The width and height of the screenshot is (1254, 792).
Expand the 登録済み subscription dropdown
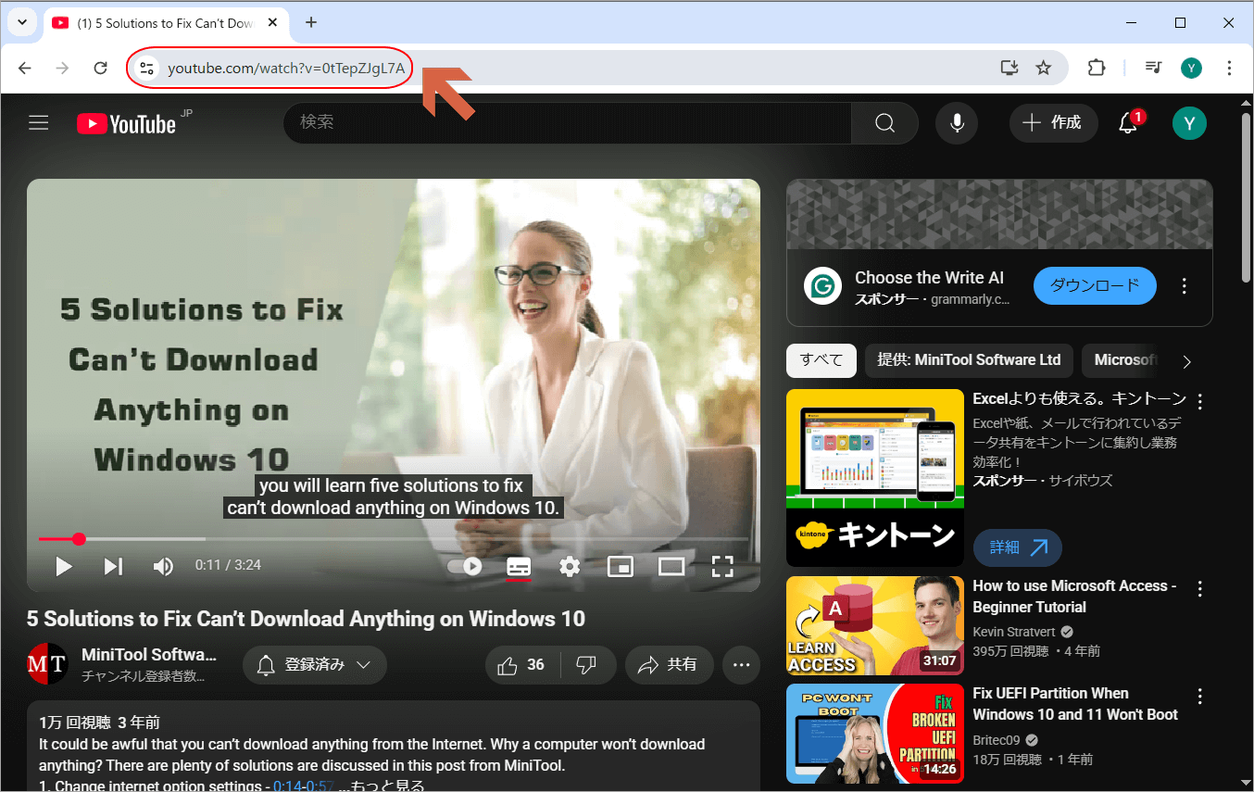click(315, 665)
